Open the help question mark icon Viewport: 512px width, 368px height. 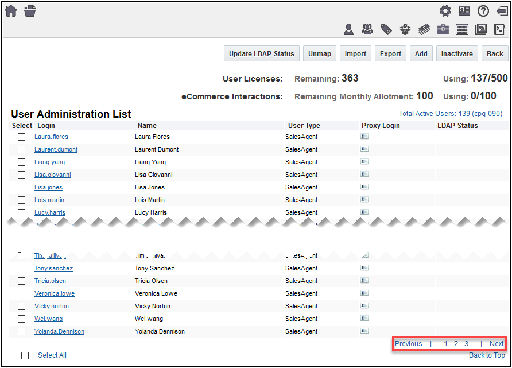point(483,11)
